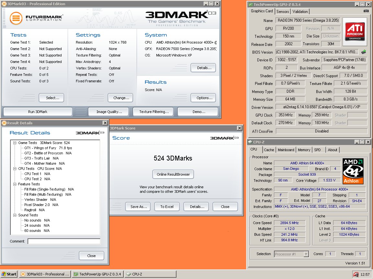Collapse the Sound Tests tree node

click(x=15, y=215)
